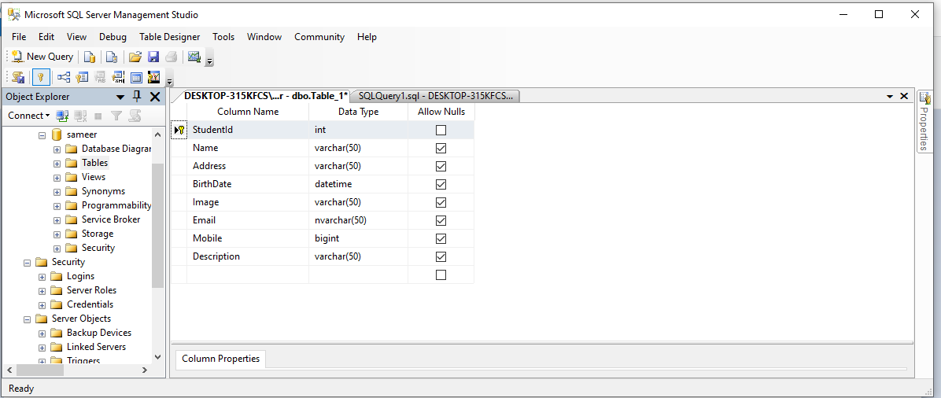Save the table with the floppy disk icon
The width and height of the screenshot is (941, 398).
click(x=153, y=57)
